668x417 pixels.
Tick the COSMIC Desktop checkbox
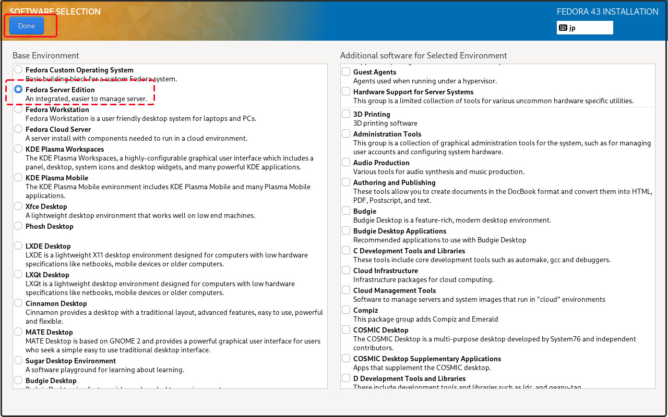coord(346,330)
